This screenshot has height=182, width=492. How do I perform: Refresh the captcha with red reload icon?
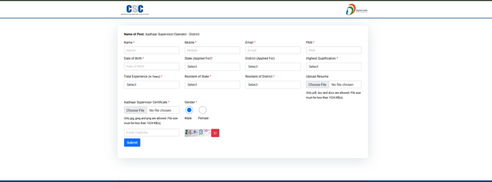pos(215,133)
